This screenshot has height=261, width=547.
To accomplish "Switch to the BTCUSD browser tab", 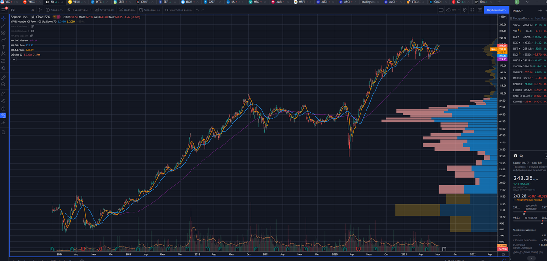I will click(415, 2).
